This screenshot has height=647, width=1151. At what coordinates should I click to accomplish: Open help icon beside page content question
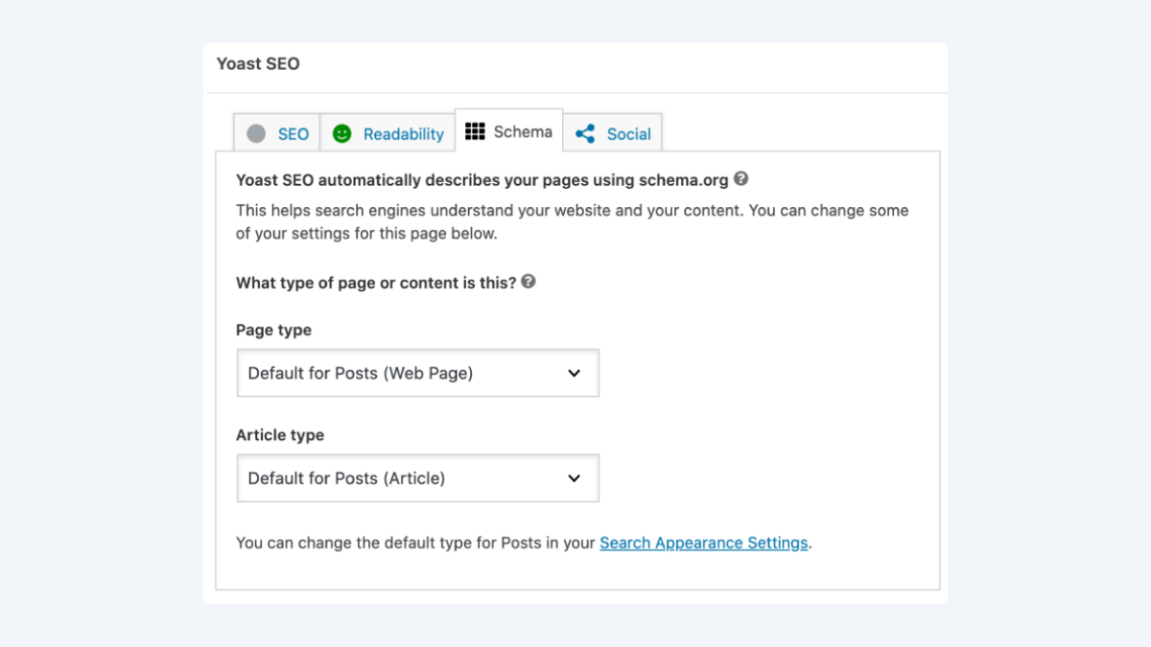coord(529,283)
